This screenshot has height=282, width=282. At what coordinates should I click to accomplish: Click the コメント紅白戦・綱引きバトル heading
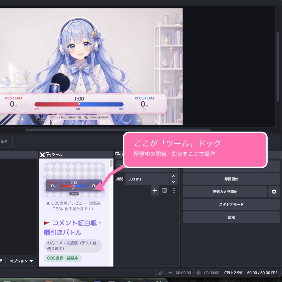tap(72, 227)
